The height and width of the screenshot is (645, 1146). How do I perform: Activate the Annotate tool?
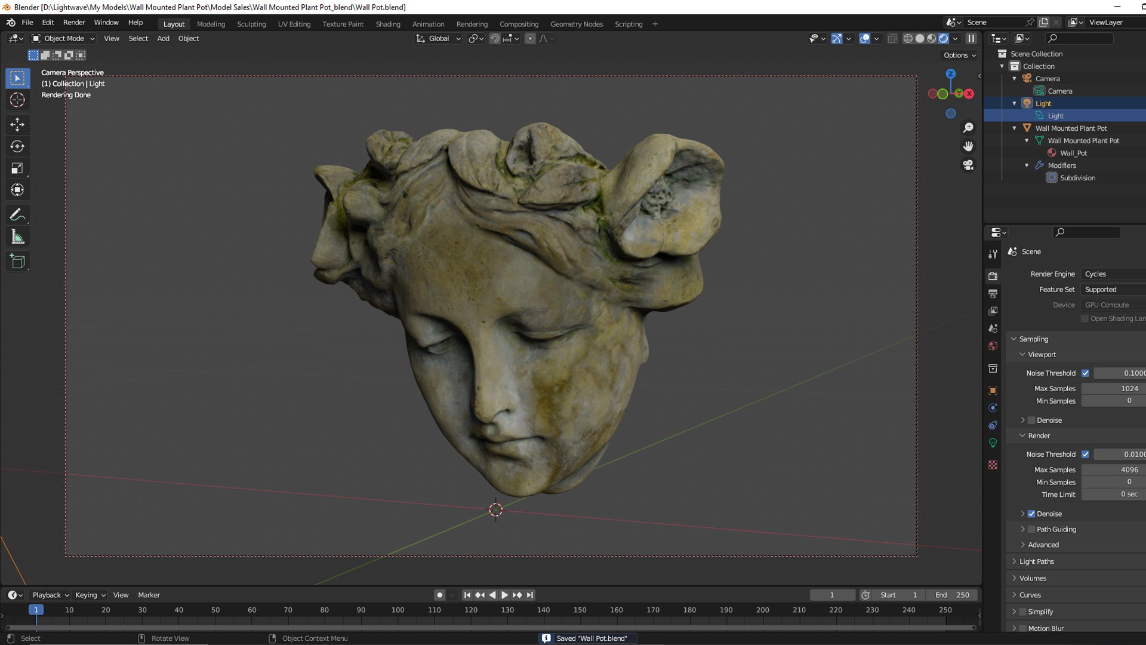point(17,215)
